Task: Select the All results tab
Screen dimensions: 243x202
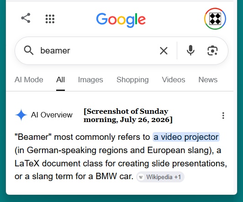Action: pyautogui.click(x=60, y=80)
